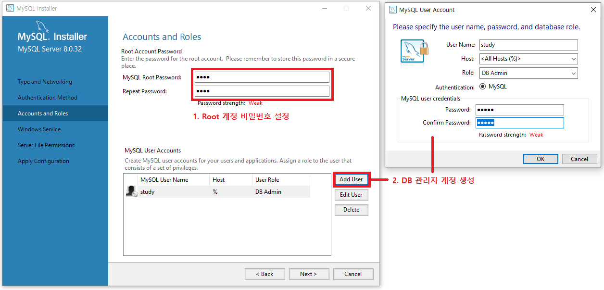
Task: Proceed with the Next button
Action: pyautogui.click(x=309, y=274)
